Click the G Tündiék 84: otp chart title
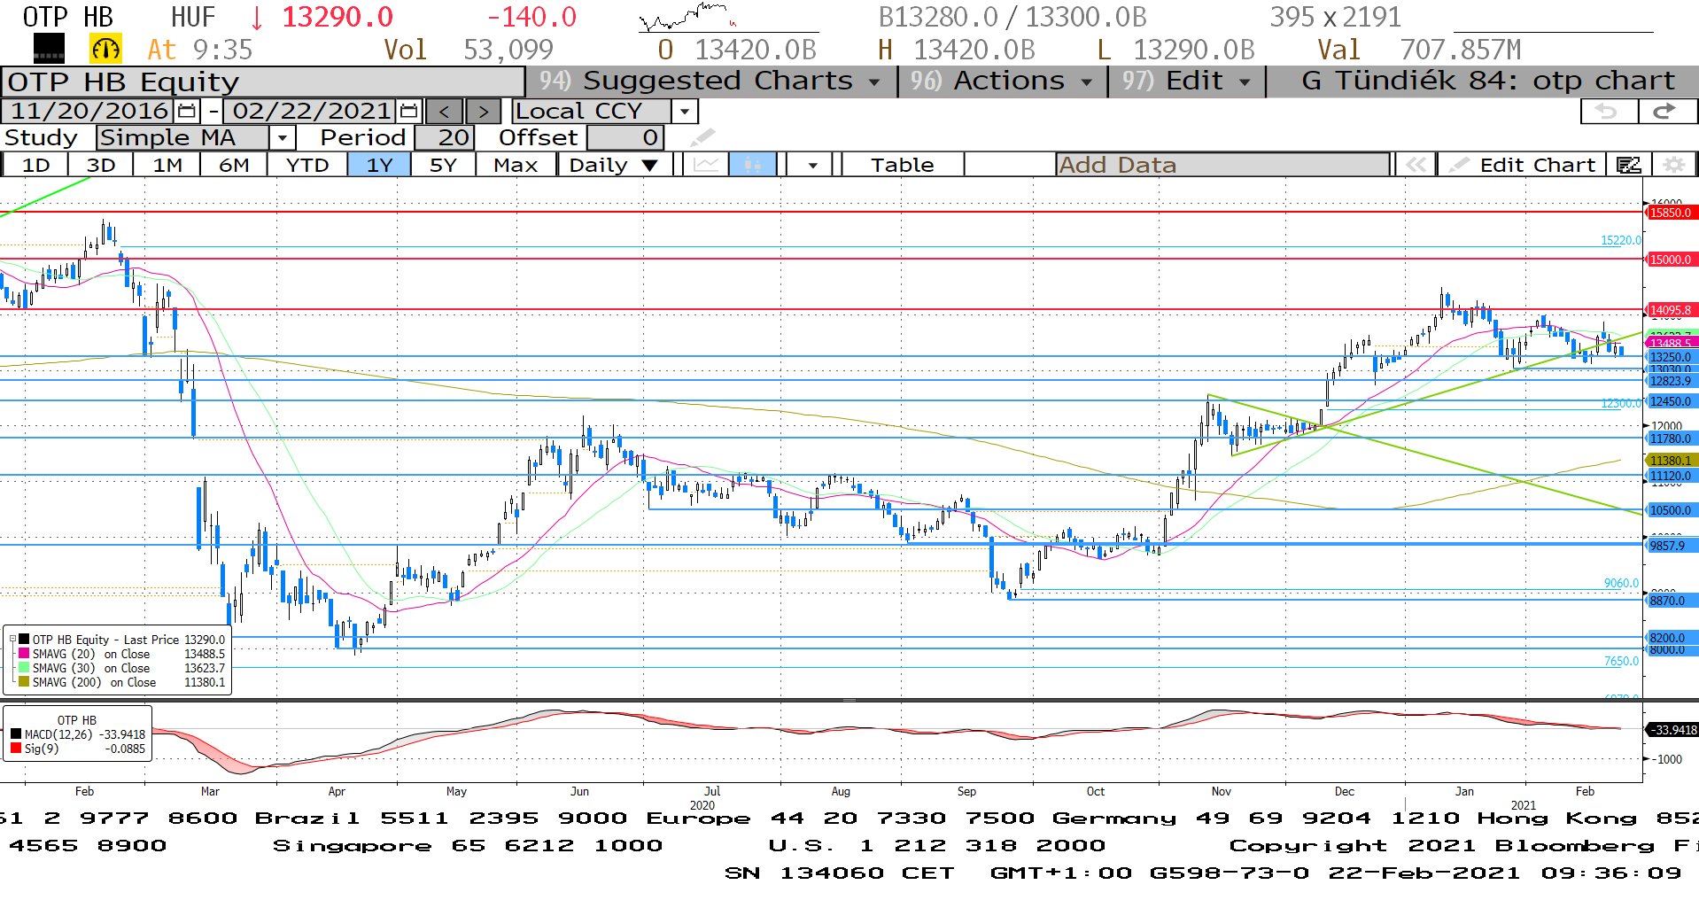 (x=1488, y=81)
